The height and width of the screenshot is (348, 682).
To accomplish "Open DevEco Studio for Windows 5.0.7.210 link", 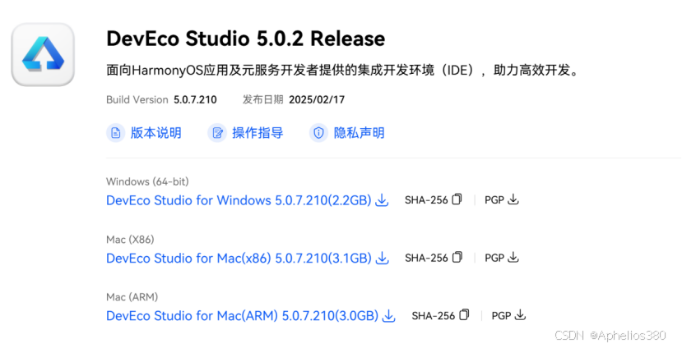I will coord(239,200).
